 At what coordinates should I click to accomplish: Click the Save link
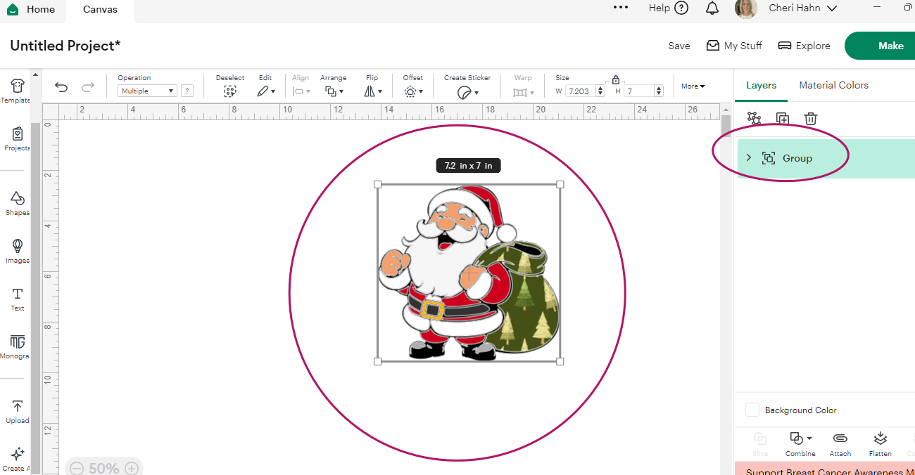coord(679,46)
